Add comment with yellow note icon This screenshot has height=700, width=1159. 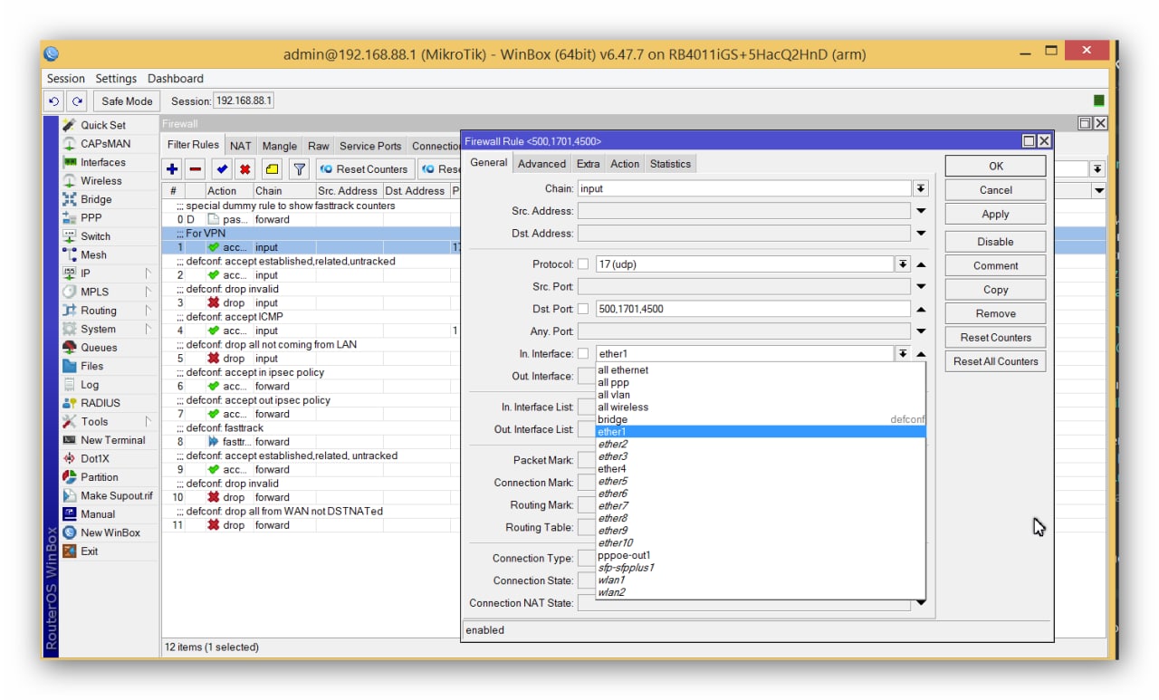[x=272, y=169]
